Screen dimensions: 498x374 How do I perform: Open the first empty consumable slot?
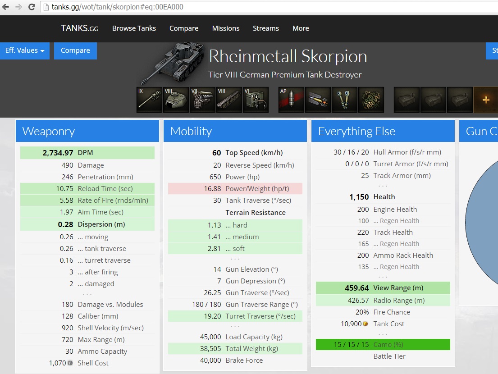point(407,100)
